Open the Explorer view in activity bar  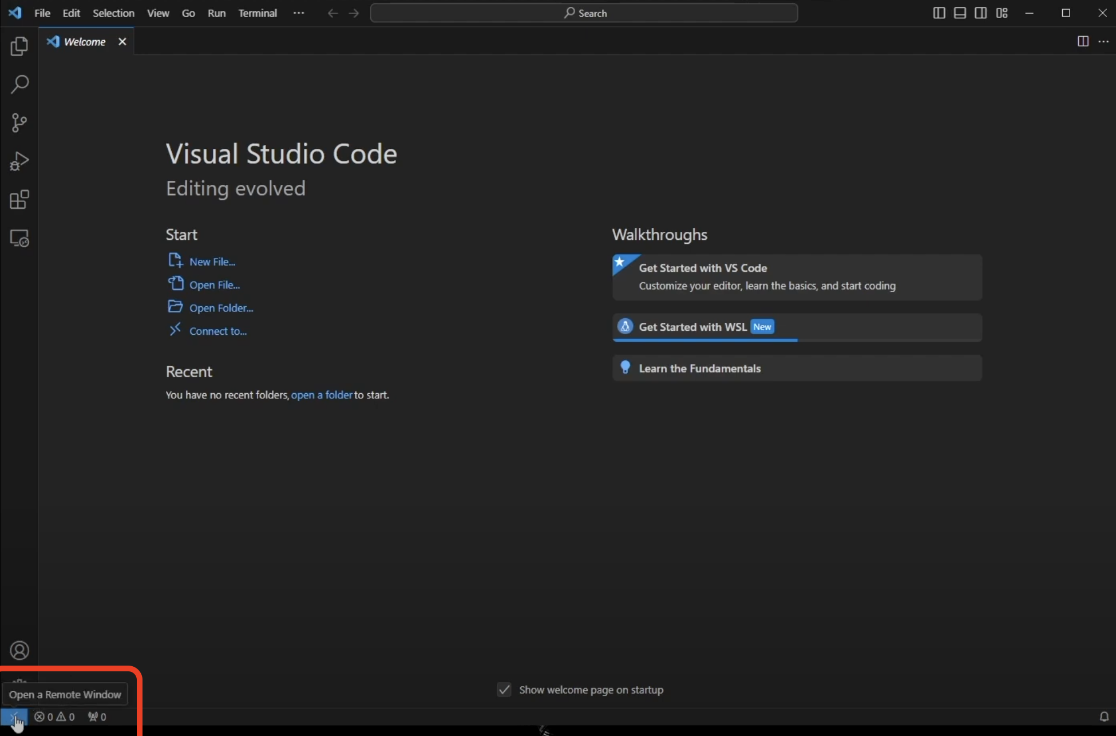tap(19, 46)
